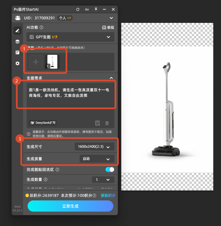Click the DeepSeek扩写 expand button
The height and width of the screenshot is (226, 221).
click(43, 123)
